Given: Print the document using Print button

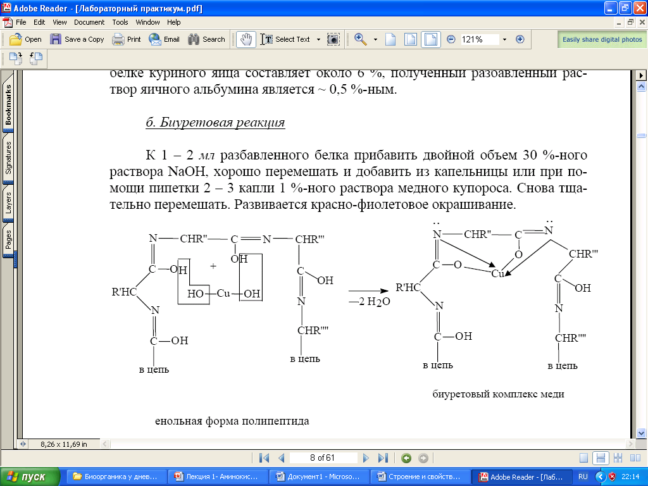Looking at the screenshot, I should [127, 39].
